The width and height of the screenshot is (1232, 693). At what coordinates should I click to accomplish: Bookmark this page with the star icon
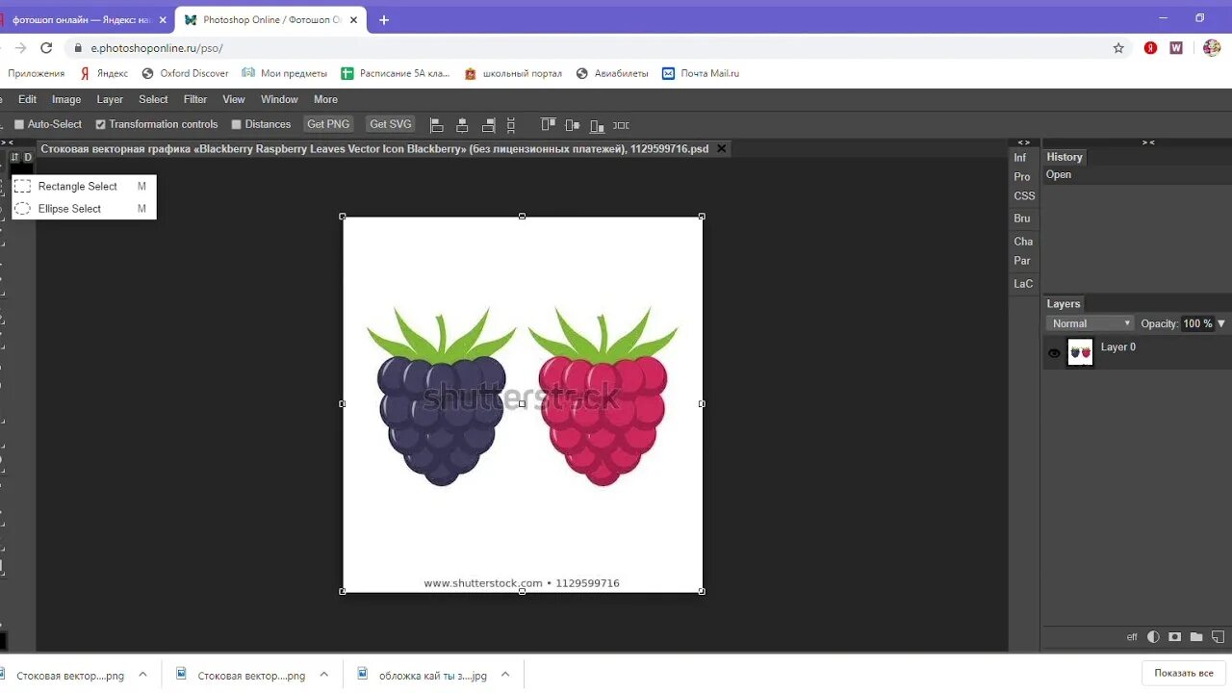pos(1118,47)
